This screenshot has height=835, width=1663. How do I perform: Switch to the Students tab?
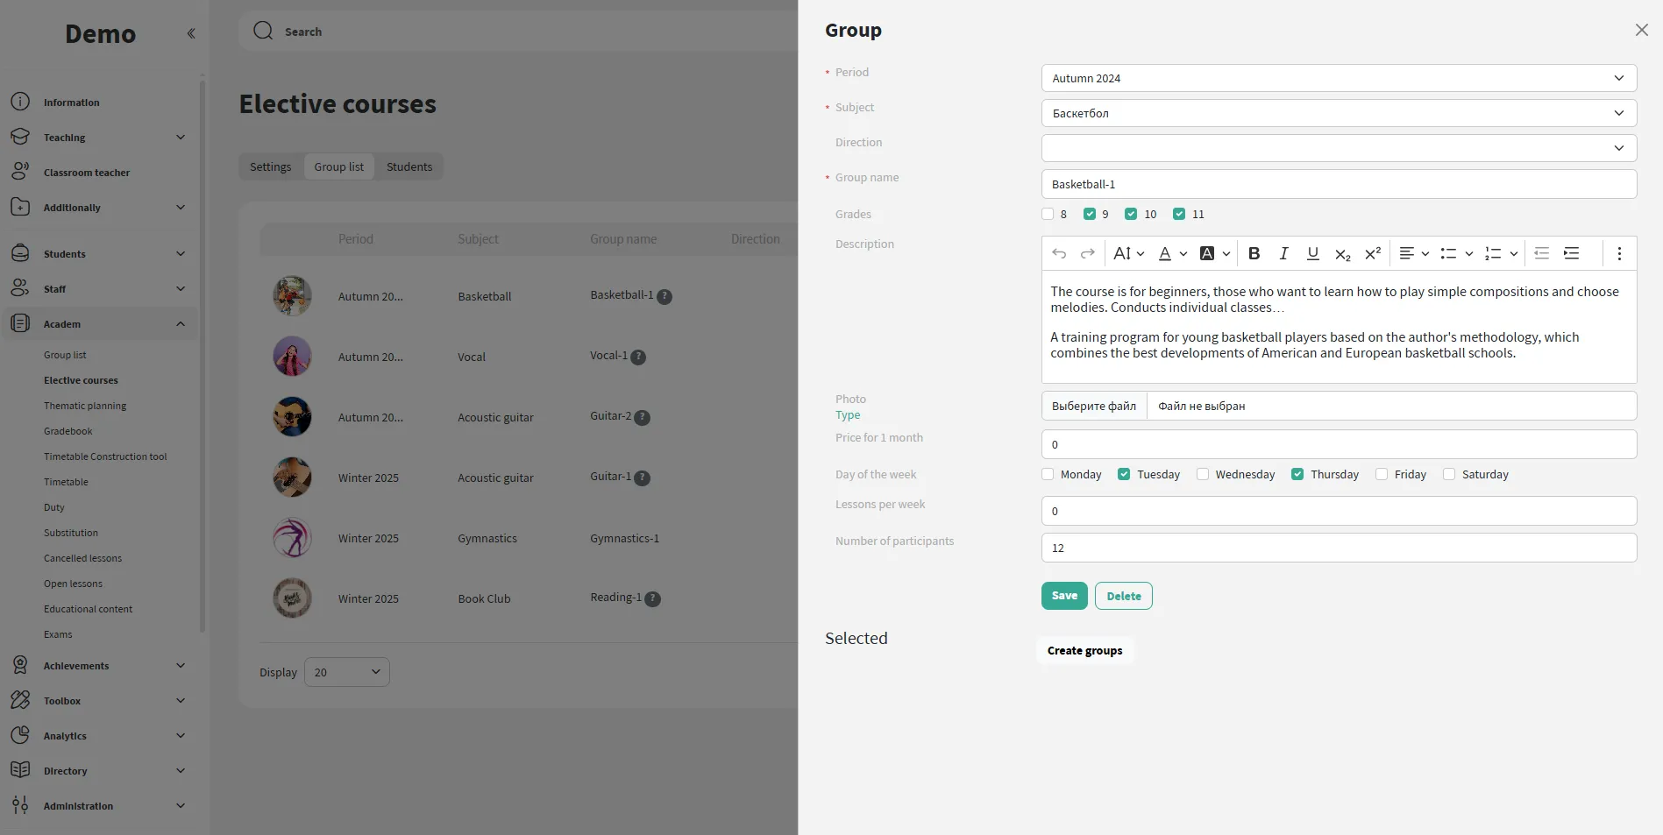coord(409,166)
